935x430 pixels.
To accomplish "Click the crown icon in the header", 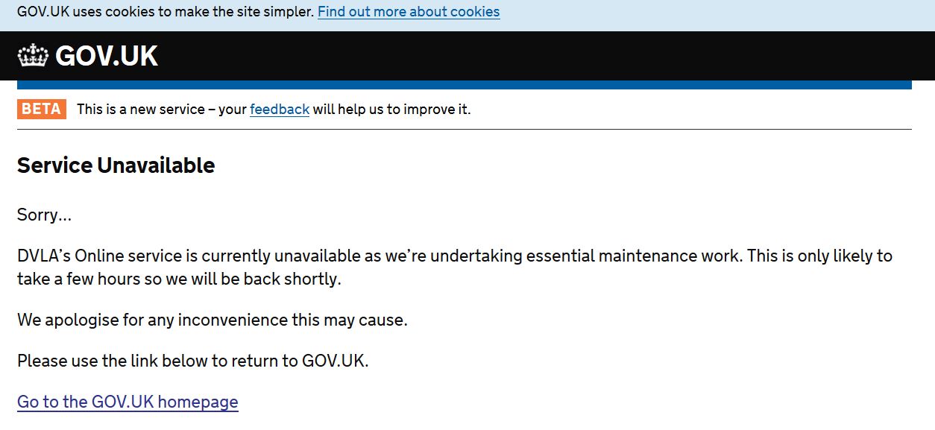I will pos(33,56).
